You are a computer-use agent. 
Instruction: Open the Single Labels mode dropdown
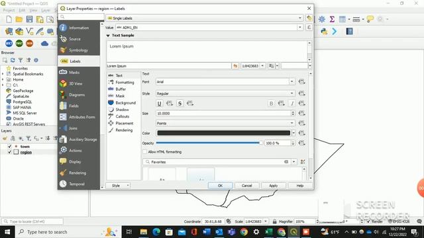pos(205,18)
